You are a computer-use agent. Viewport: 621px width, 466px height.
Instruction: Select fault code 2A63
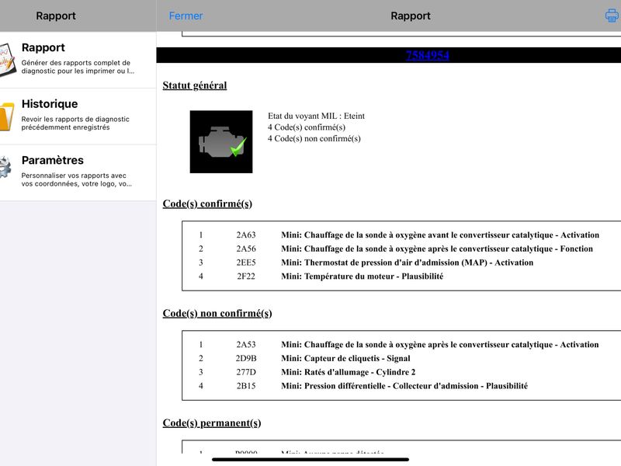click(x=246, y=235)
